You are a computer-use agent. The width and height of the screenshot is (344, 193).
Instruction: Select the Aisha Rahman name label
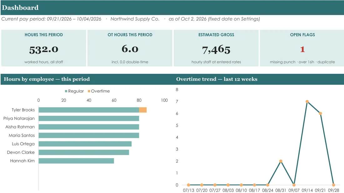pos(20,127)
